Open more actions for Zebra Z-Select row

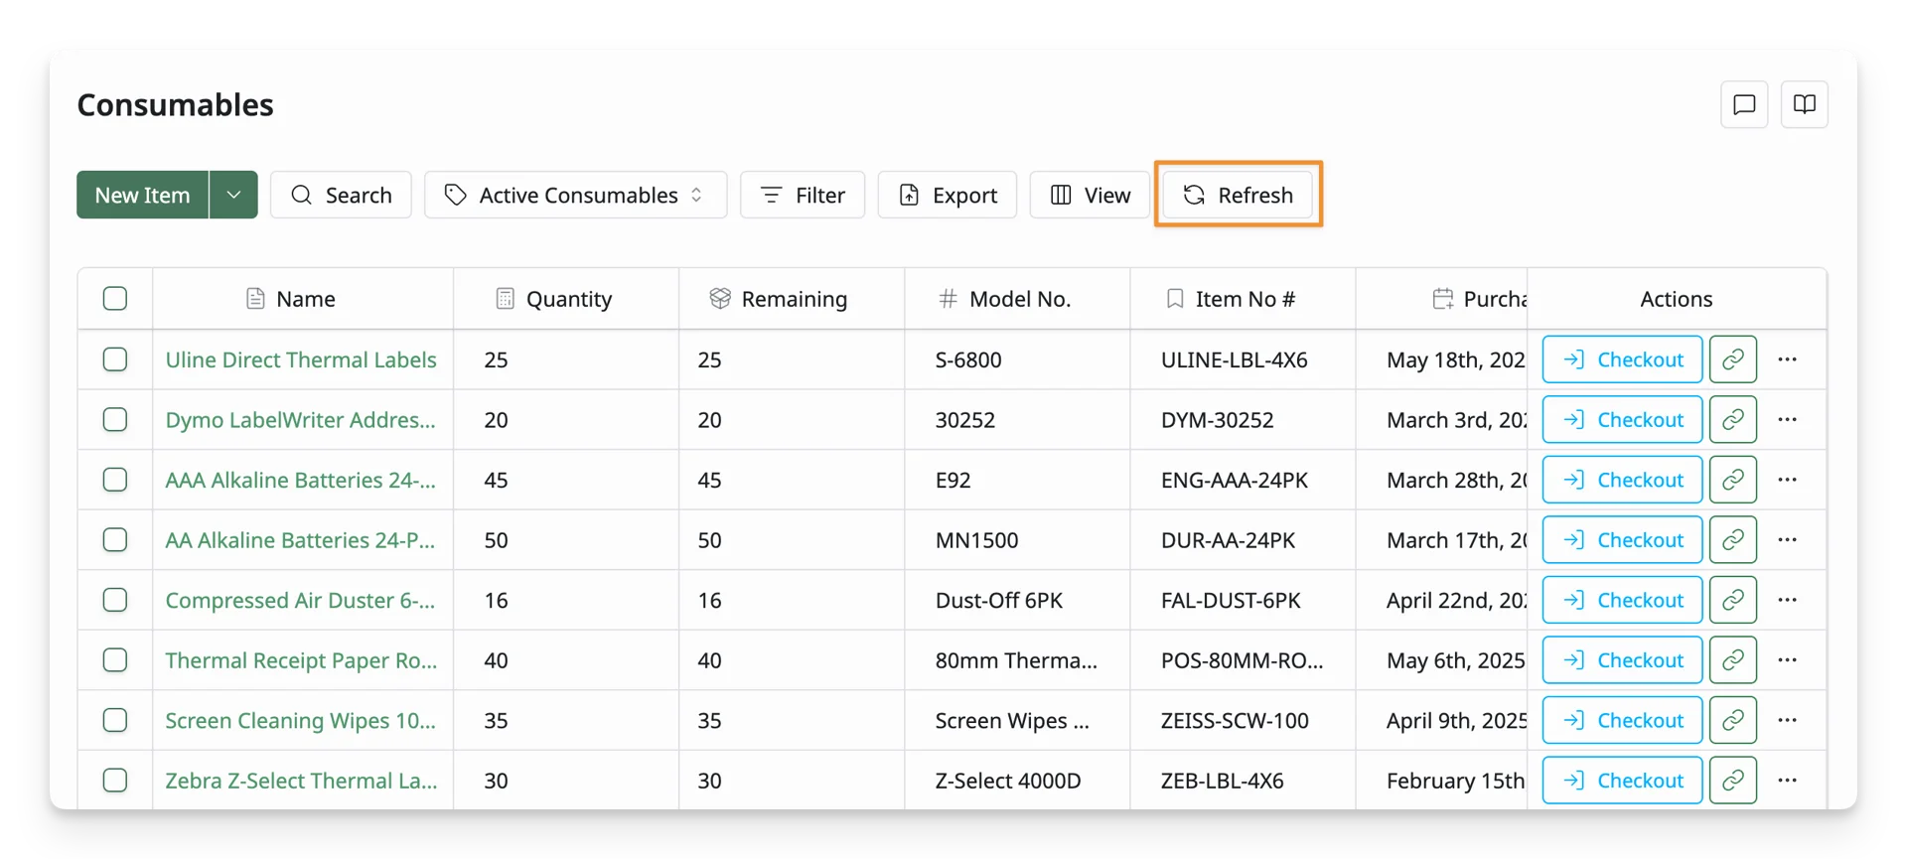pos(1788,781)
